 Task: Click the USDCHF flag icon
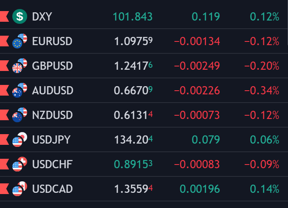click(19, 165)
